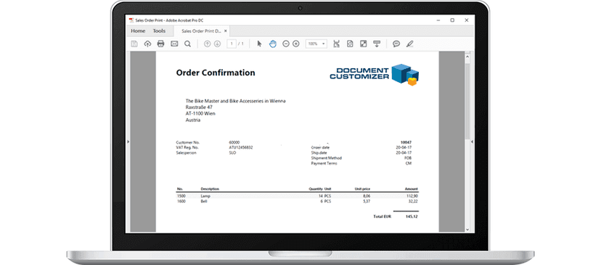Click the Lamp item description
Screen dimensions: 601x265
[x=205, y=196]
